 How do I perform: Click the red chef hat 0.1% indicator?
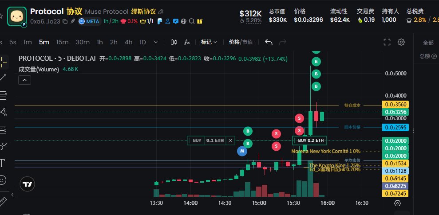129,21
